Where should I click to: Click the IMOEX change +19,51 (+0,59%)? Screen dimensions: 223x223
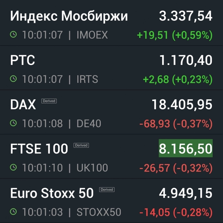point(175,35)
